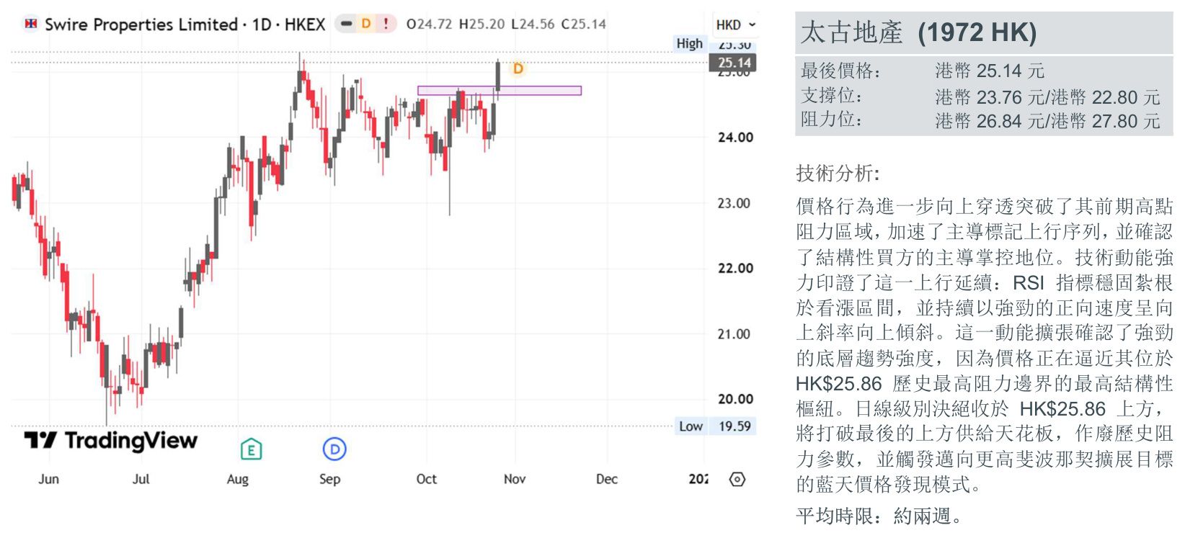Click the Jun label on time axis
Screen dimensions: 1185x538
48,479
